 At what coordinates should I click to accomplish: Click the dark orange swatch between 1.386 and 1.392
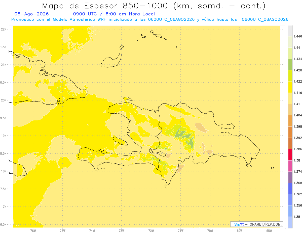[x=290, y=143]
